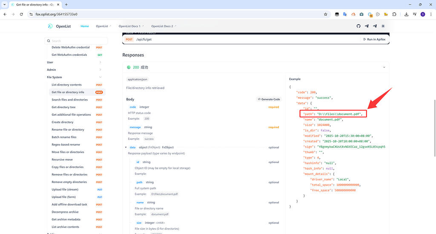This screenshot has height=234, width=436.
Task: Open Upload file (form) endpoint
Action: (x=77, y=197)
